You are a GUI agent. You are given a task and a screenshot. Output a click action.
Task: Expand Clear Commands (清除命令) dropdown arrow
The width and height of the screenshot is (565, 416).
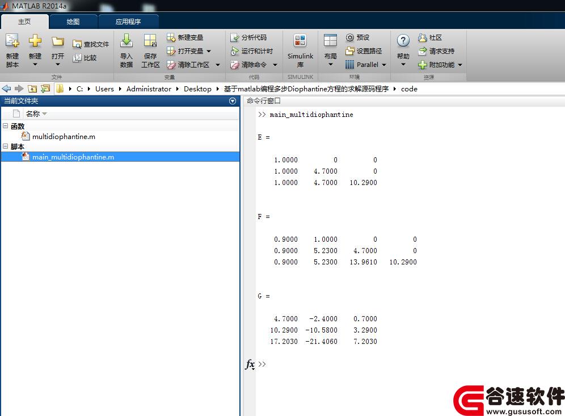pyautogui.click(x=275, y=65)
